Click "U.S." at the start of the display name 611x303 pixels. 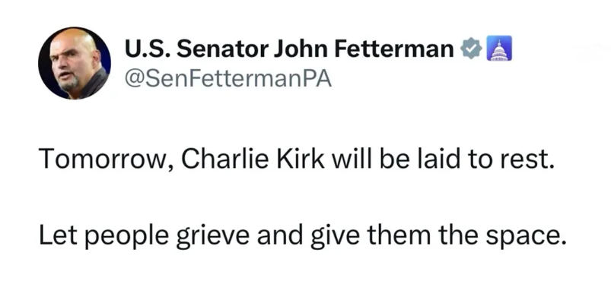click(x=148, y=49)
